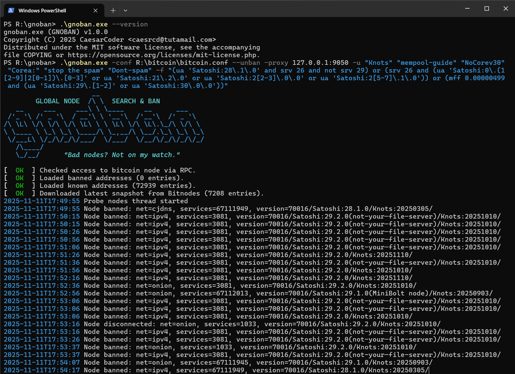Click the 'net=cjdns' banned node line
The height and width of the screenshot is (374, 515).
coord(218,209)
